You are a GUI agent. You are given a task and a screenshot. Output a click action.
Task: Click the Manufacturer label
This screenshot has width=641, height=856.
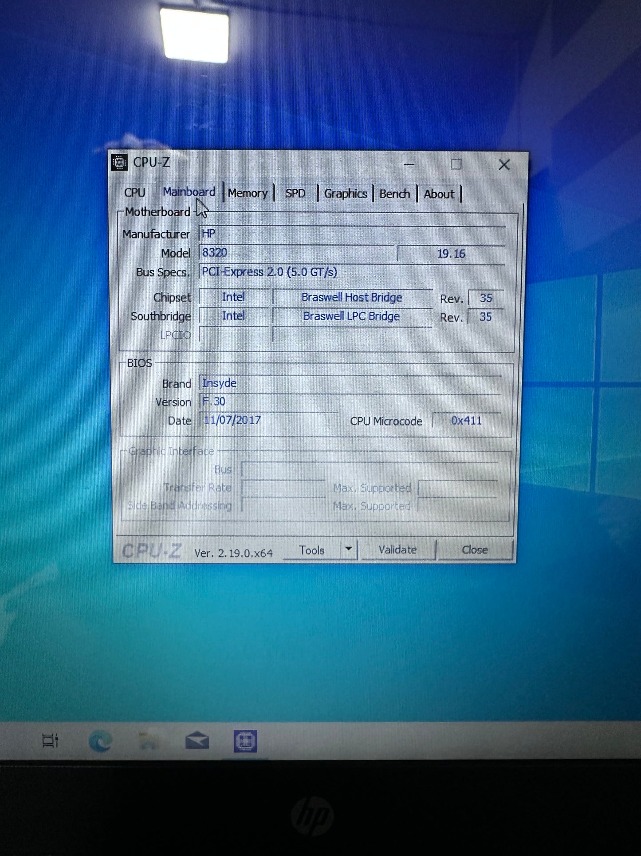pyautogui.click(x=156, y=234)
